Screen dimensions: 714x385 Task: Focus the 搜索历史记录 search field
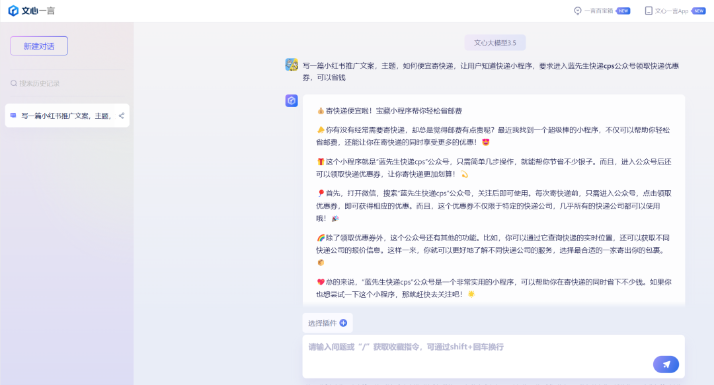pos(67,83)
